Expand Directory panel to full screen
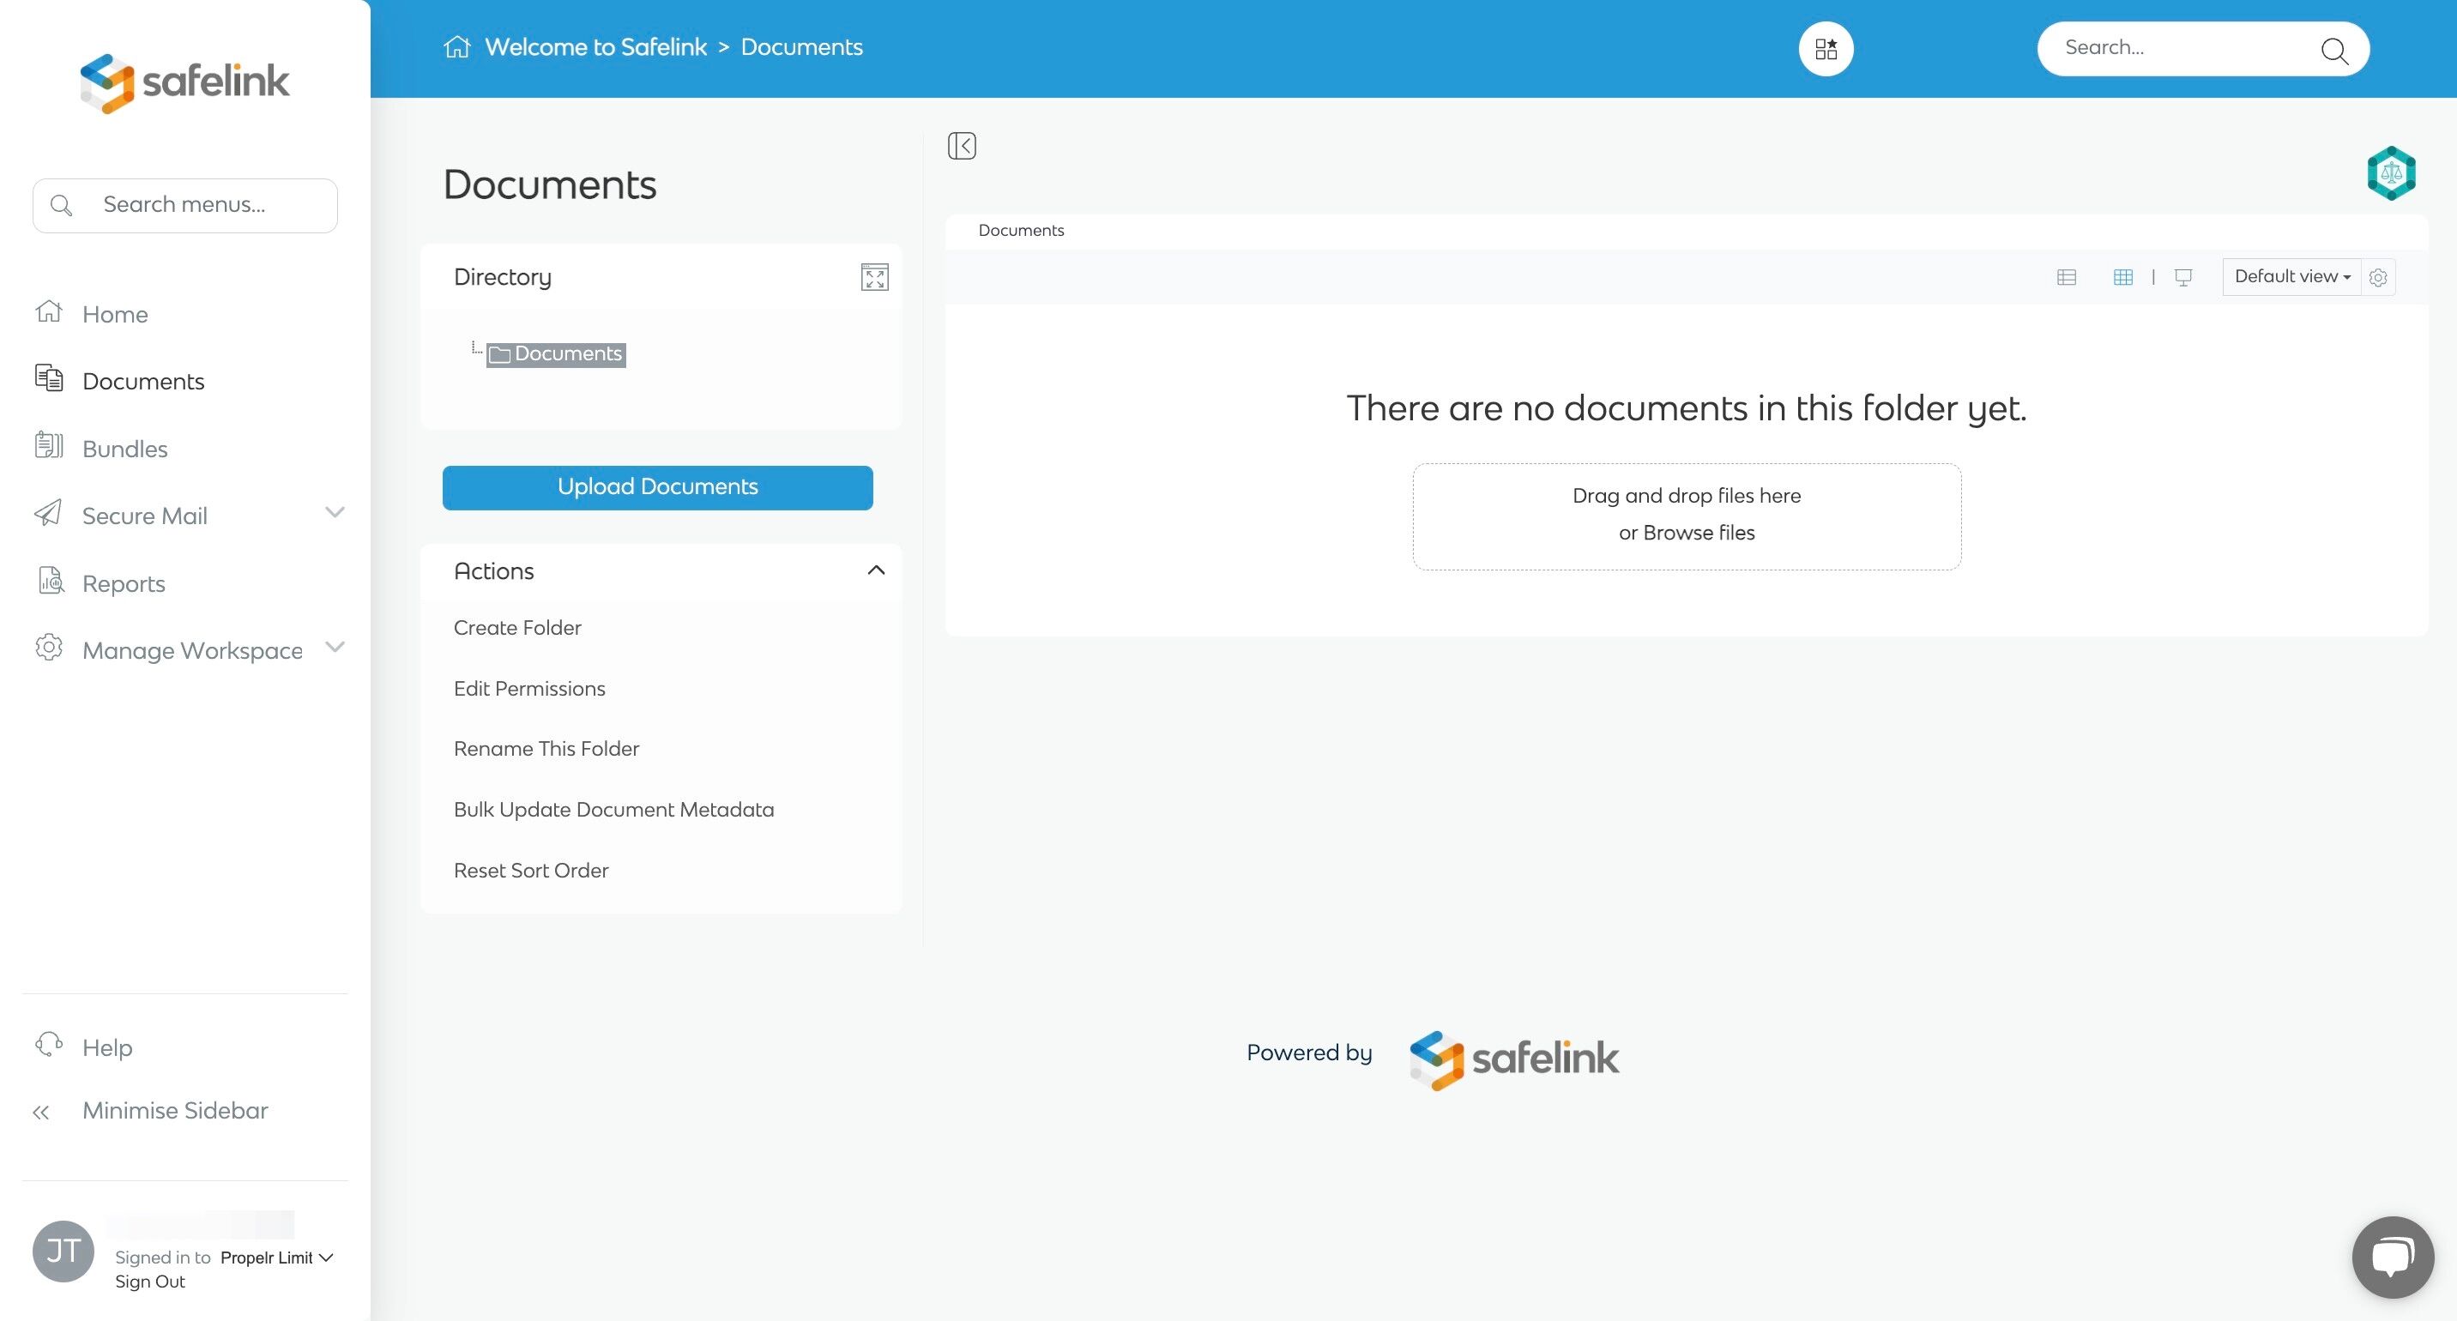Screen dimensions: 2457x1321 click(x=873, y=278)
